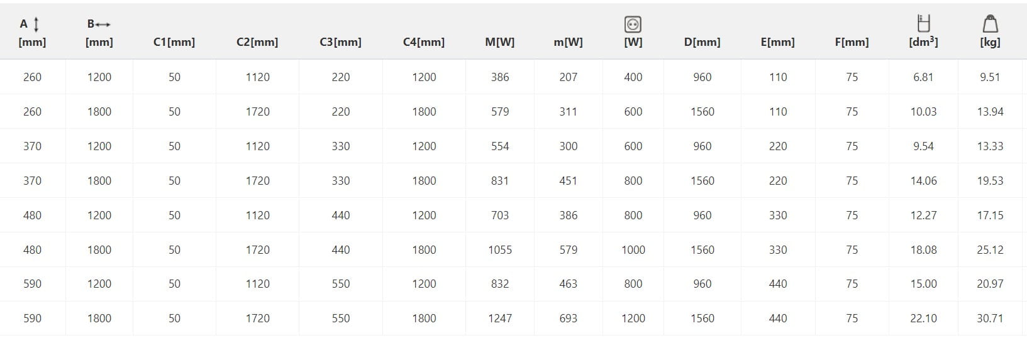This screenshot has width=1027, height=348.
Task: Select the F[mm] column header
Action: (x=852, y=42)
